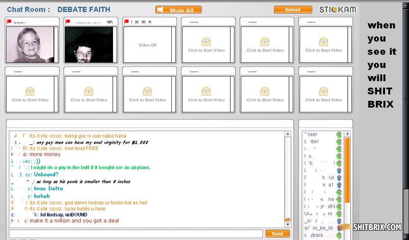Click chat line 'hahah'

[x=42, y=196]
